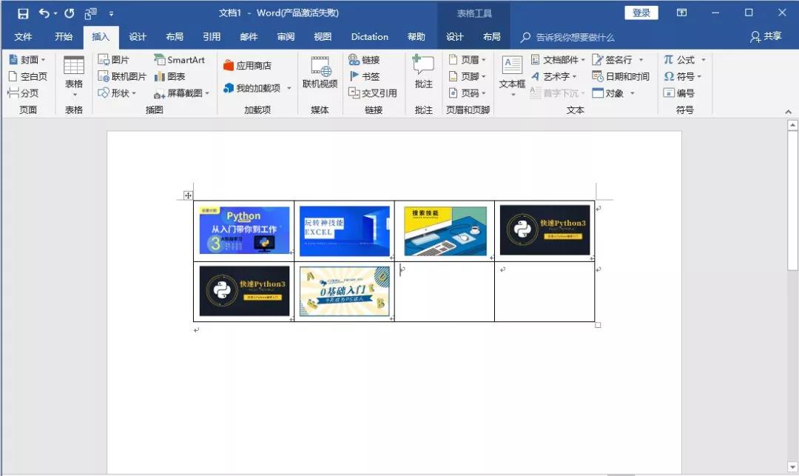Insert 联机视频 online video

pyautogui.click(x=320, y=74)
